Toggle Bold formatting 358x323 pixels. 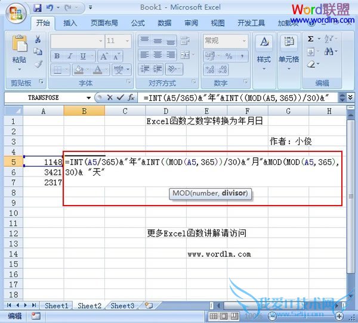[x=57, y=56]
